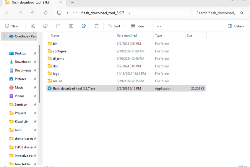This screenshot has height=167, width=250.
Task: Open the See more ellipsis menu
Action: click(x=159, y=26)
